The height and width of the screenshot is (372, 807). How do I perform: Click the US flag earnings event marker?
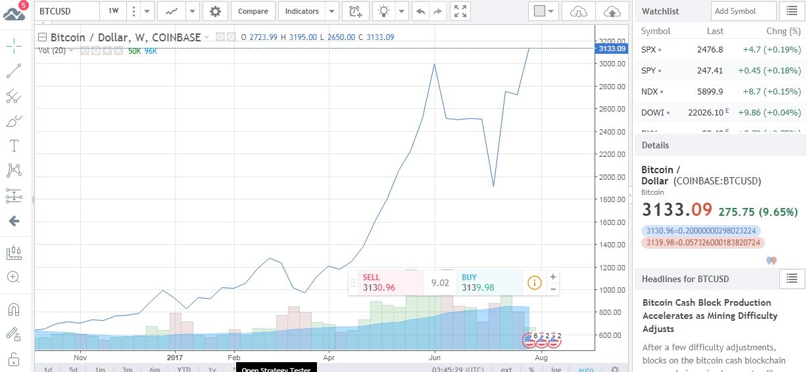[529, 340]
